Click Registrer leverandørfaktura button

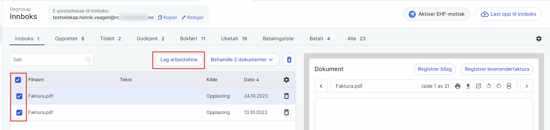click(x=497, y=69)
